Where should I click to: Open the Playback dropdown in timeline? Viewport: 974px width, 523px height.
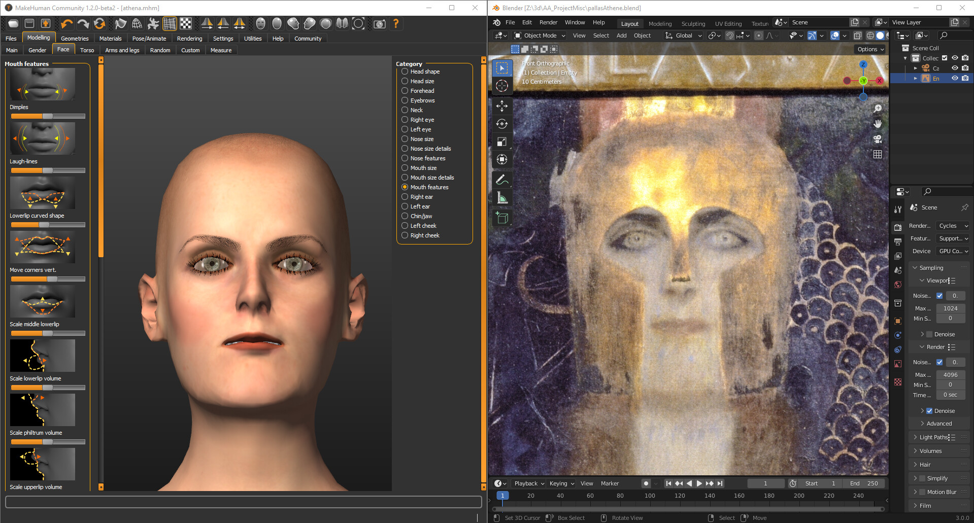pos(528,483)
